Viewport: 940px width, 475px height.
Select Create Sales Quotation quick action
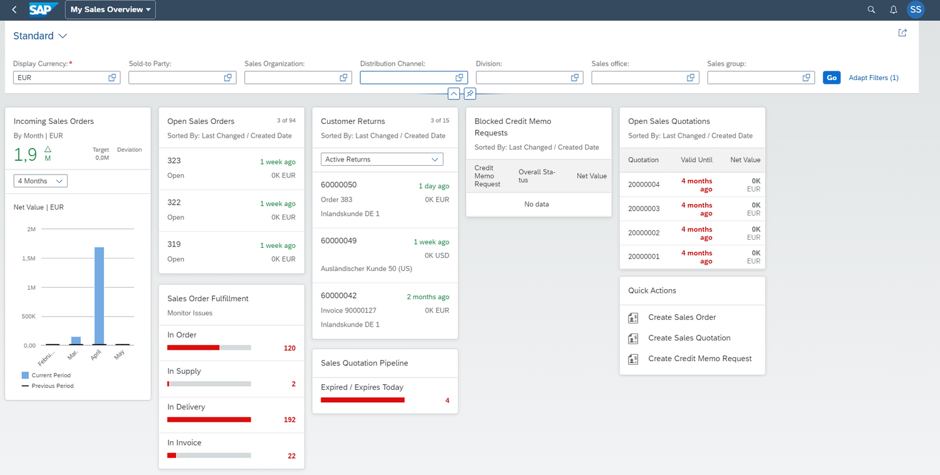click(x=689, y=338)
